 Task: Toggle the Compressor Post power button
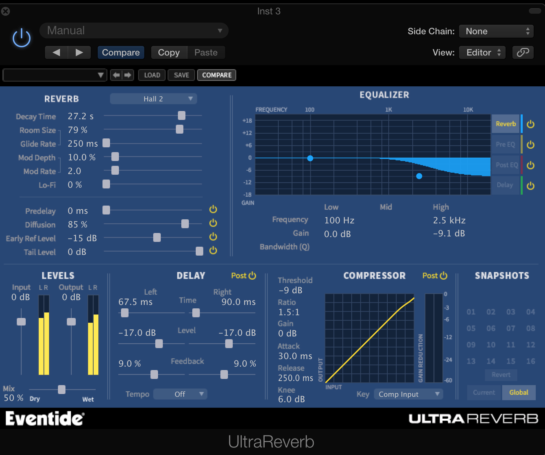point(444,275)
